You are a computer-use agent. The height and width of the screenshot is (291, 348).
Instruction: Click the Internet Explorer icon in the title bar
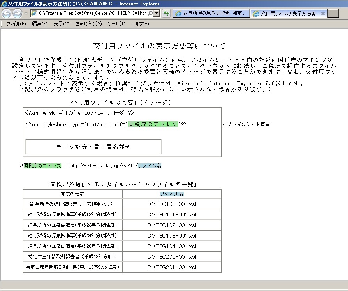click(4, 4)
